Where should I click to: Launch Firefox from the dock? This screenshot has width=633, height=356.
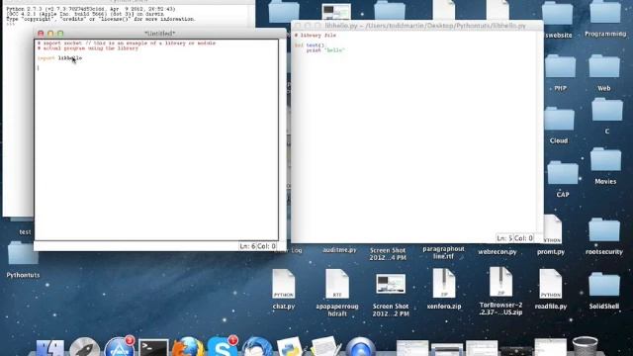pos(188,347)
